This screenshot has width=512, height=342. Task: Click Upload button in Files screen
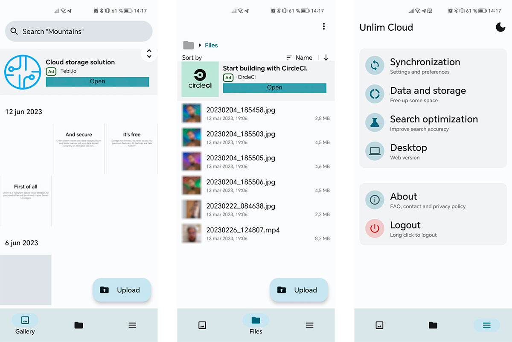click(299, 290)
